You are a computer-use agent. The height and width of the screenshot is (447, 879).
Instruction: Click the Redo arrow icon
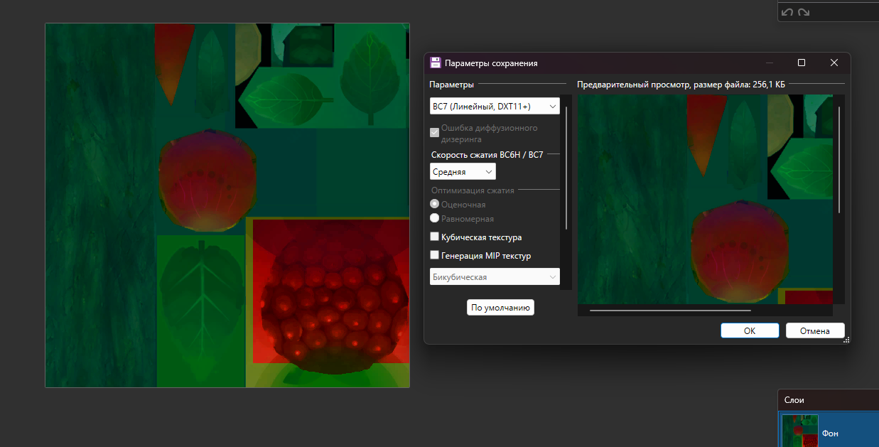pyautogui.click(x=804, y=12)
